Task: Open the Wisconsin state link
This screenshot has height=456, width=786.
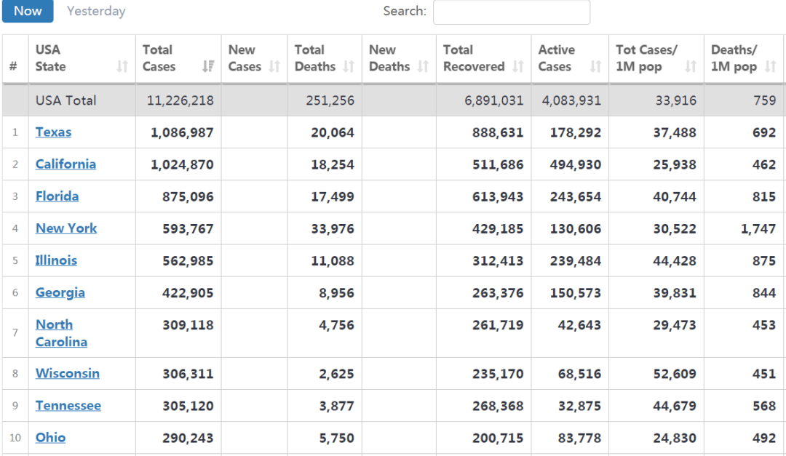Action: [67, 373]
